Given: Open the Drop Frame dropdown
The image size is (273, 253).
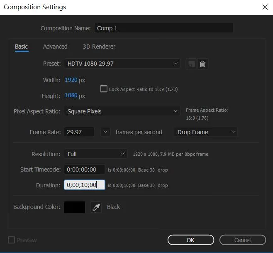Looking at the screenshot, I should click(206, 132).
